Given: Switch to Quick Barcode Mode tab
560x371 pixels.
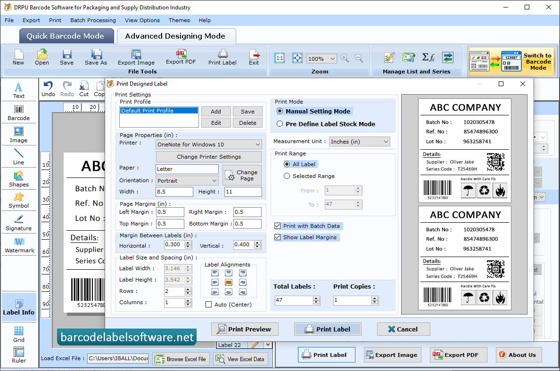Looking at the screenshot, I should click(66, 36).
